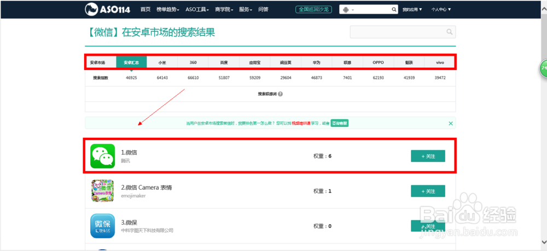Select the 魅族 tab
The height and width of the screenshot is (251, 547).
click(409, 63)
